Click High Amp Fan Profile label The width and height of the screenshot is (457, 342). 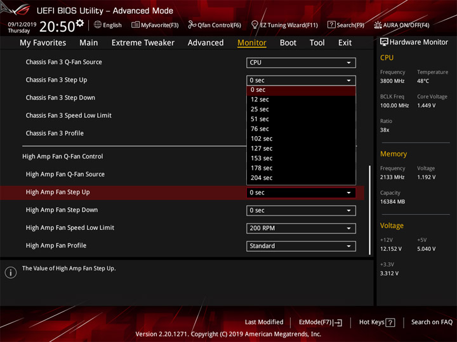click(56, 246)
